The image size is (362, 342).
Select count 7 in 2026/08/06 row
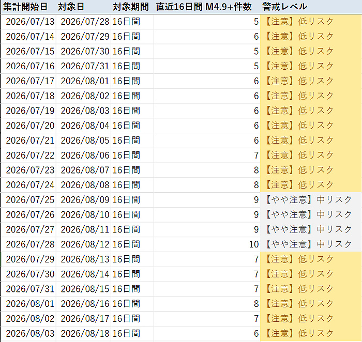(207, 155)
